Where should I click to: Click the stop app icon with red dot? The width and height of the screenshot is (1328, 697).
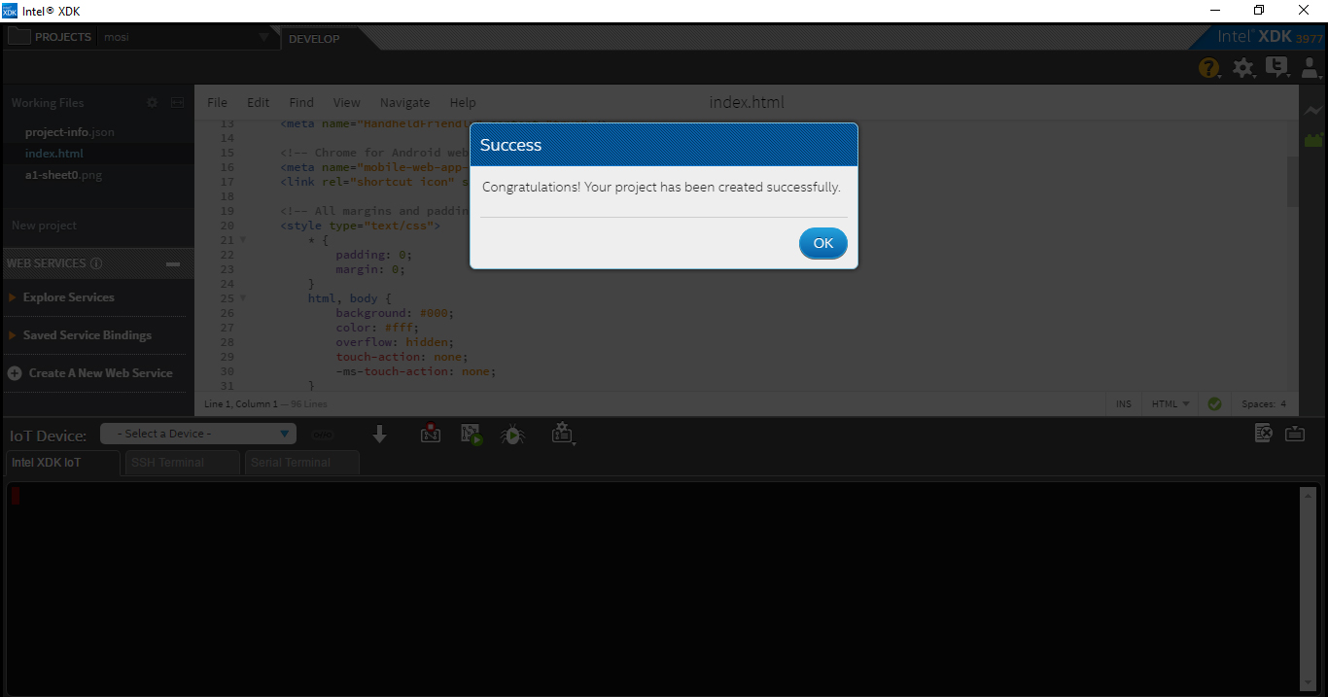point(431,435)
